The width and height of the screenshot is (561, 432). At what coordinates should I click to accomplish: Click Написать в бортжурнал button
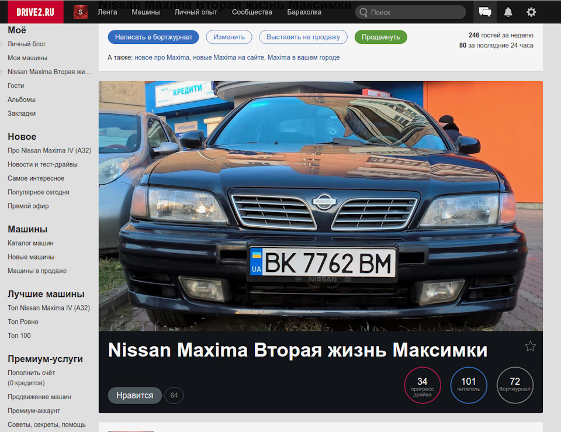[x=153, y=37]
